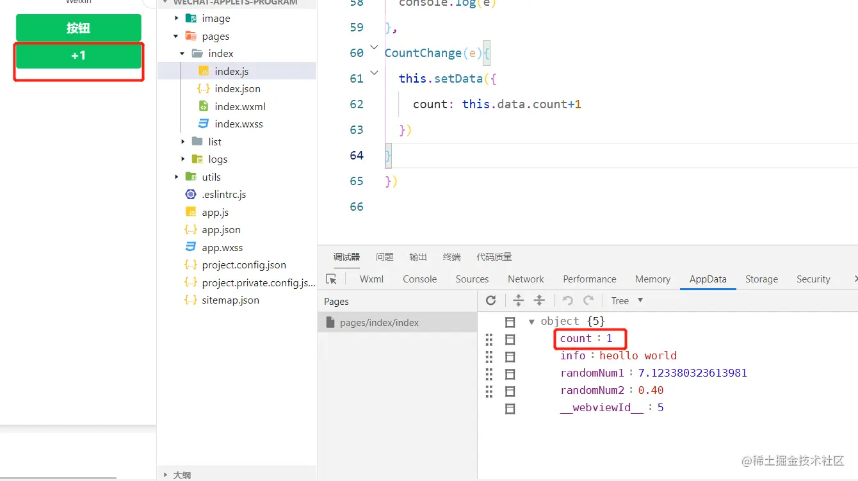The image size is (858, 481).
Task: Select the AppData devtools tab
Action: [708, 279]
